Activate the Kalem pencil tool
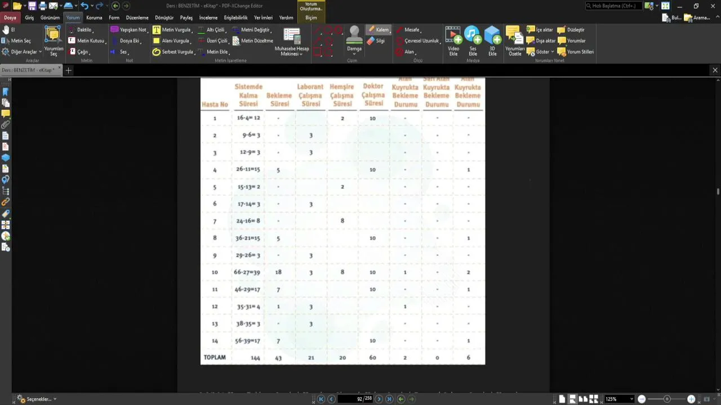The height and width of the screenshot is (405, 721). tap(378, 30)
